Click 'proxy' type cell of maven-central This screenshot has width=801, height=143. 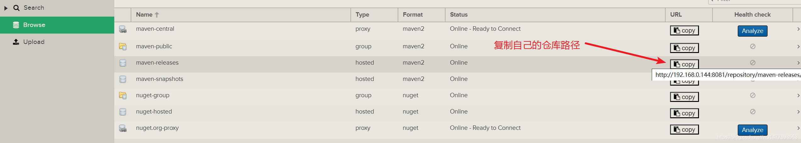(363, 29)
